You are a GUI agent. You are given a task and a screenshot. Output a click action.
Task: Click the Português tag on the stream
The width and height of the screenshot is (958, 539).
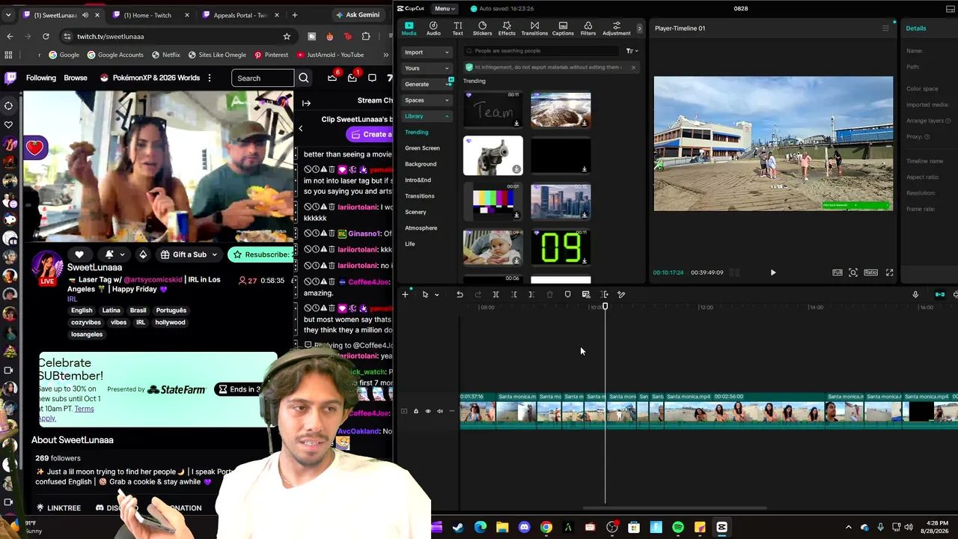tap(171, 311)
